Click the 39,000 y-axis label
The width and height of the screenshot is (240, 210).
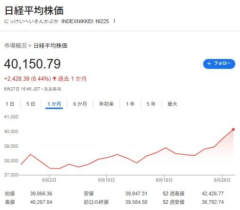click(x=11, y=146)
